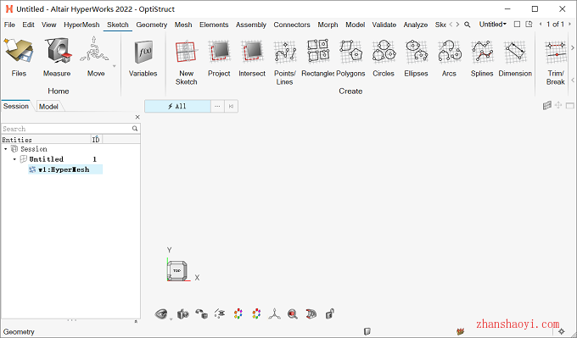Viewport: 577px width, 338px height.
Task: Choose the Splines tool
Action: 482,58
